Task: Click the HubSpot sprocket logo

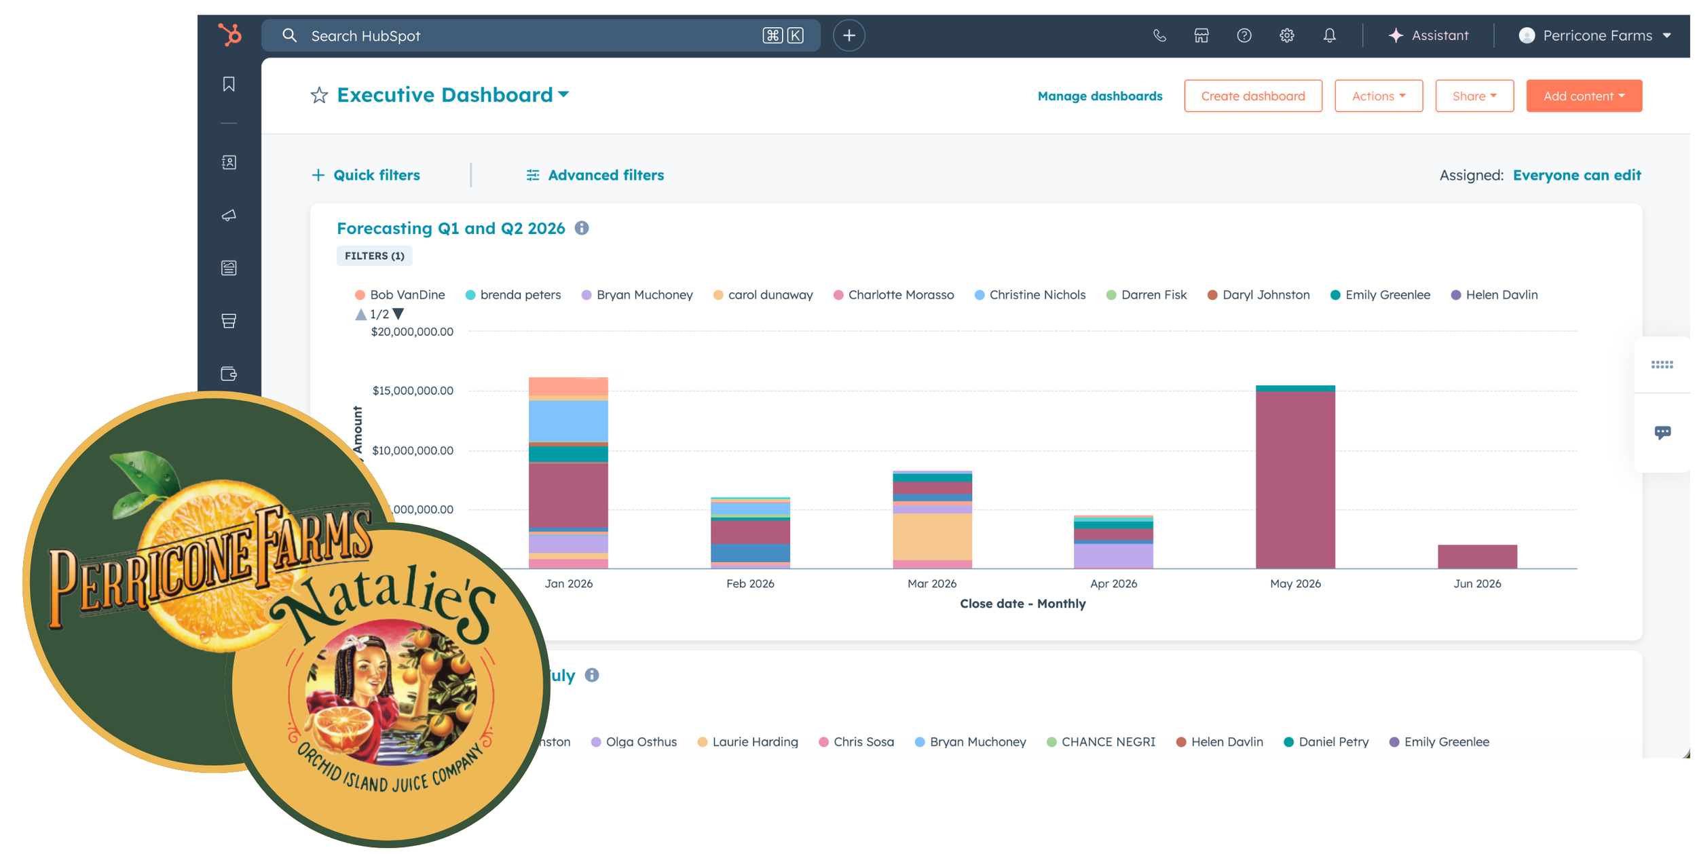Action: click(230, 35)
